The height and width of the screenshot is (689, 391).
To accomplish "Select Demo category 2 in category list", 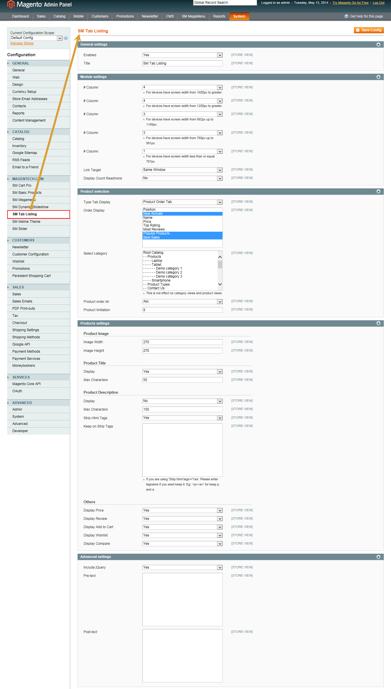I will 180,272.
